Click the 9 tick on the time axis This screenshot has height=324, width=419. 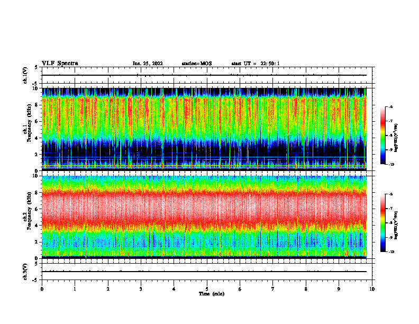click(x=339, y=289)
